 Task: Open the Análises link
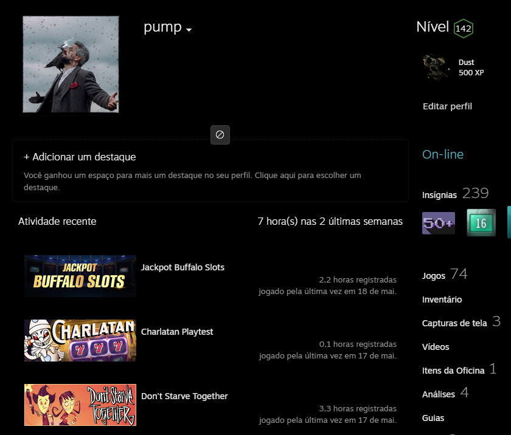click(x=439, y=394)
